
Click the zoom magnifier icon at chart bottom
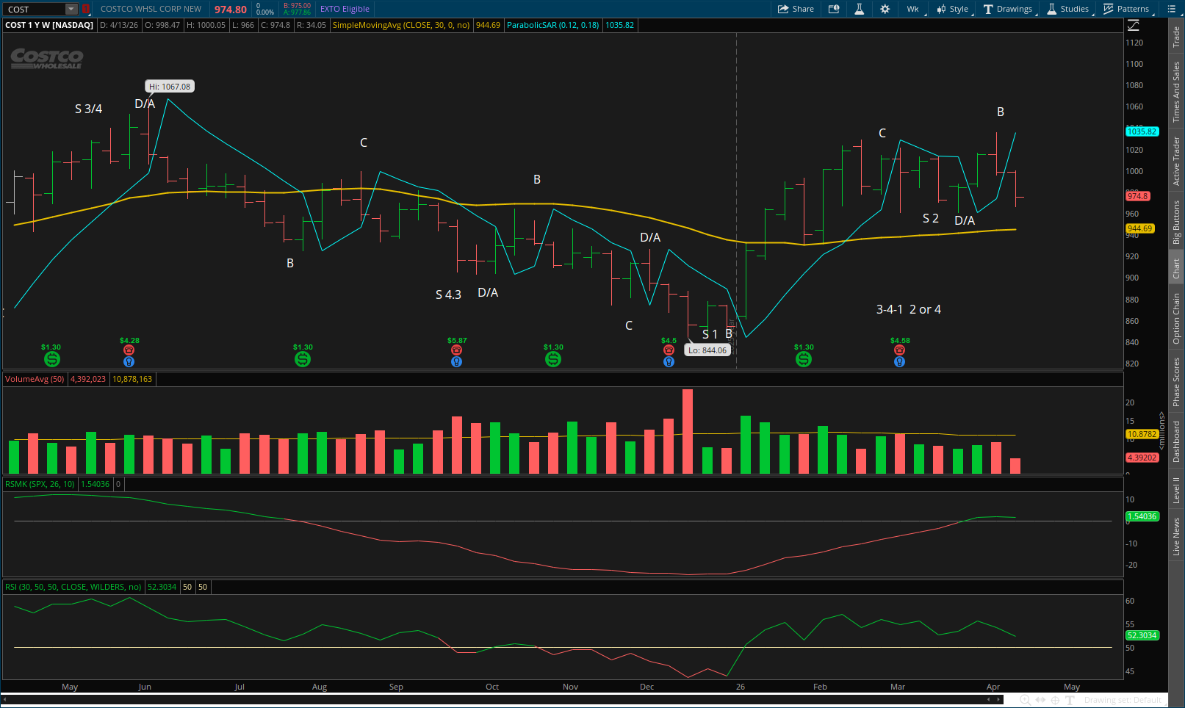1025,700
